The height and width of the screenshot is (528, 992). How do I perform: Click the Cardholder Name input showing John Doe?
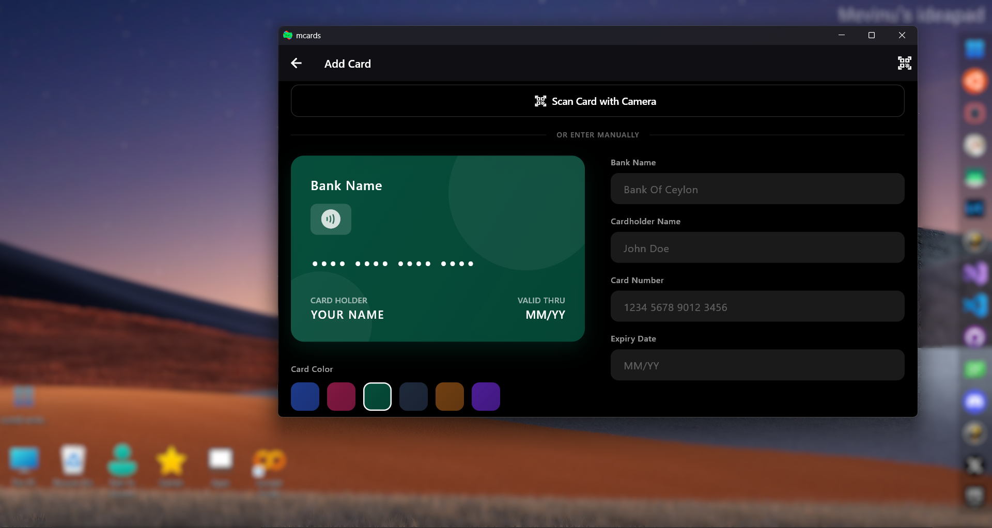click(757, 247)
